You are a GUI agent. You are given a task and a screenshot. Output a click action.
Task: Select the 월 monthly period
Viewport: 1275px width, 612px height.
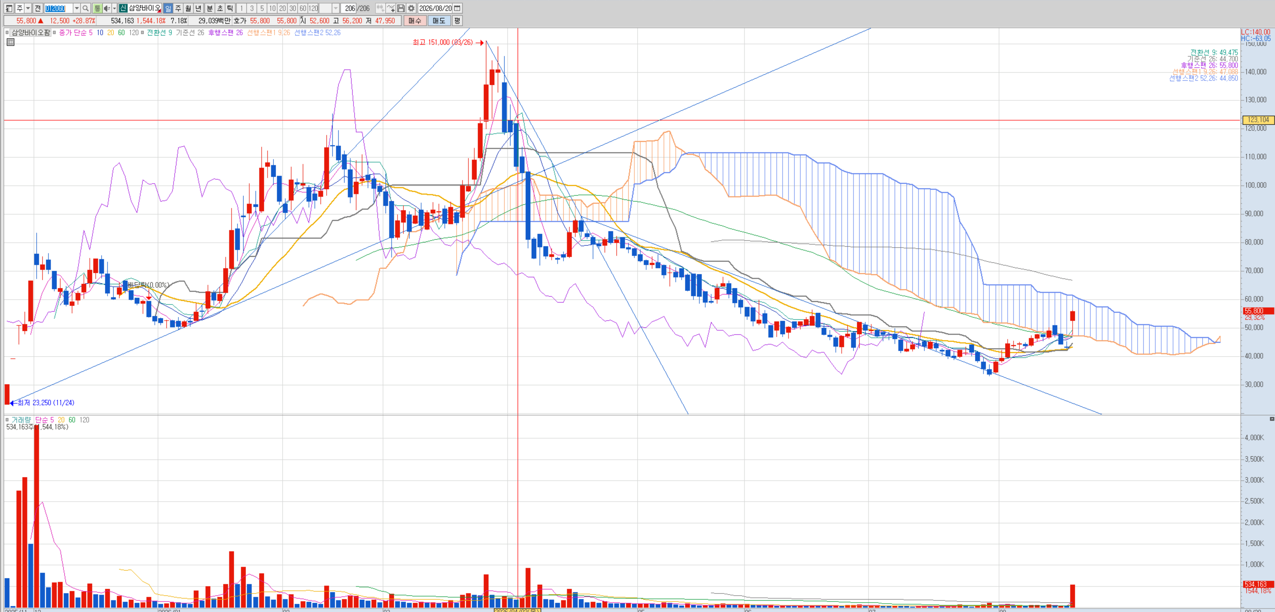188,9
